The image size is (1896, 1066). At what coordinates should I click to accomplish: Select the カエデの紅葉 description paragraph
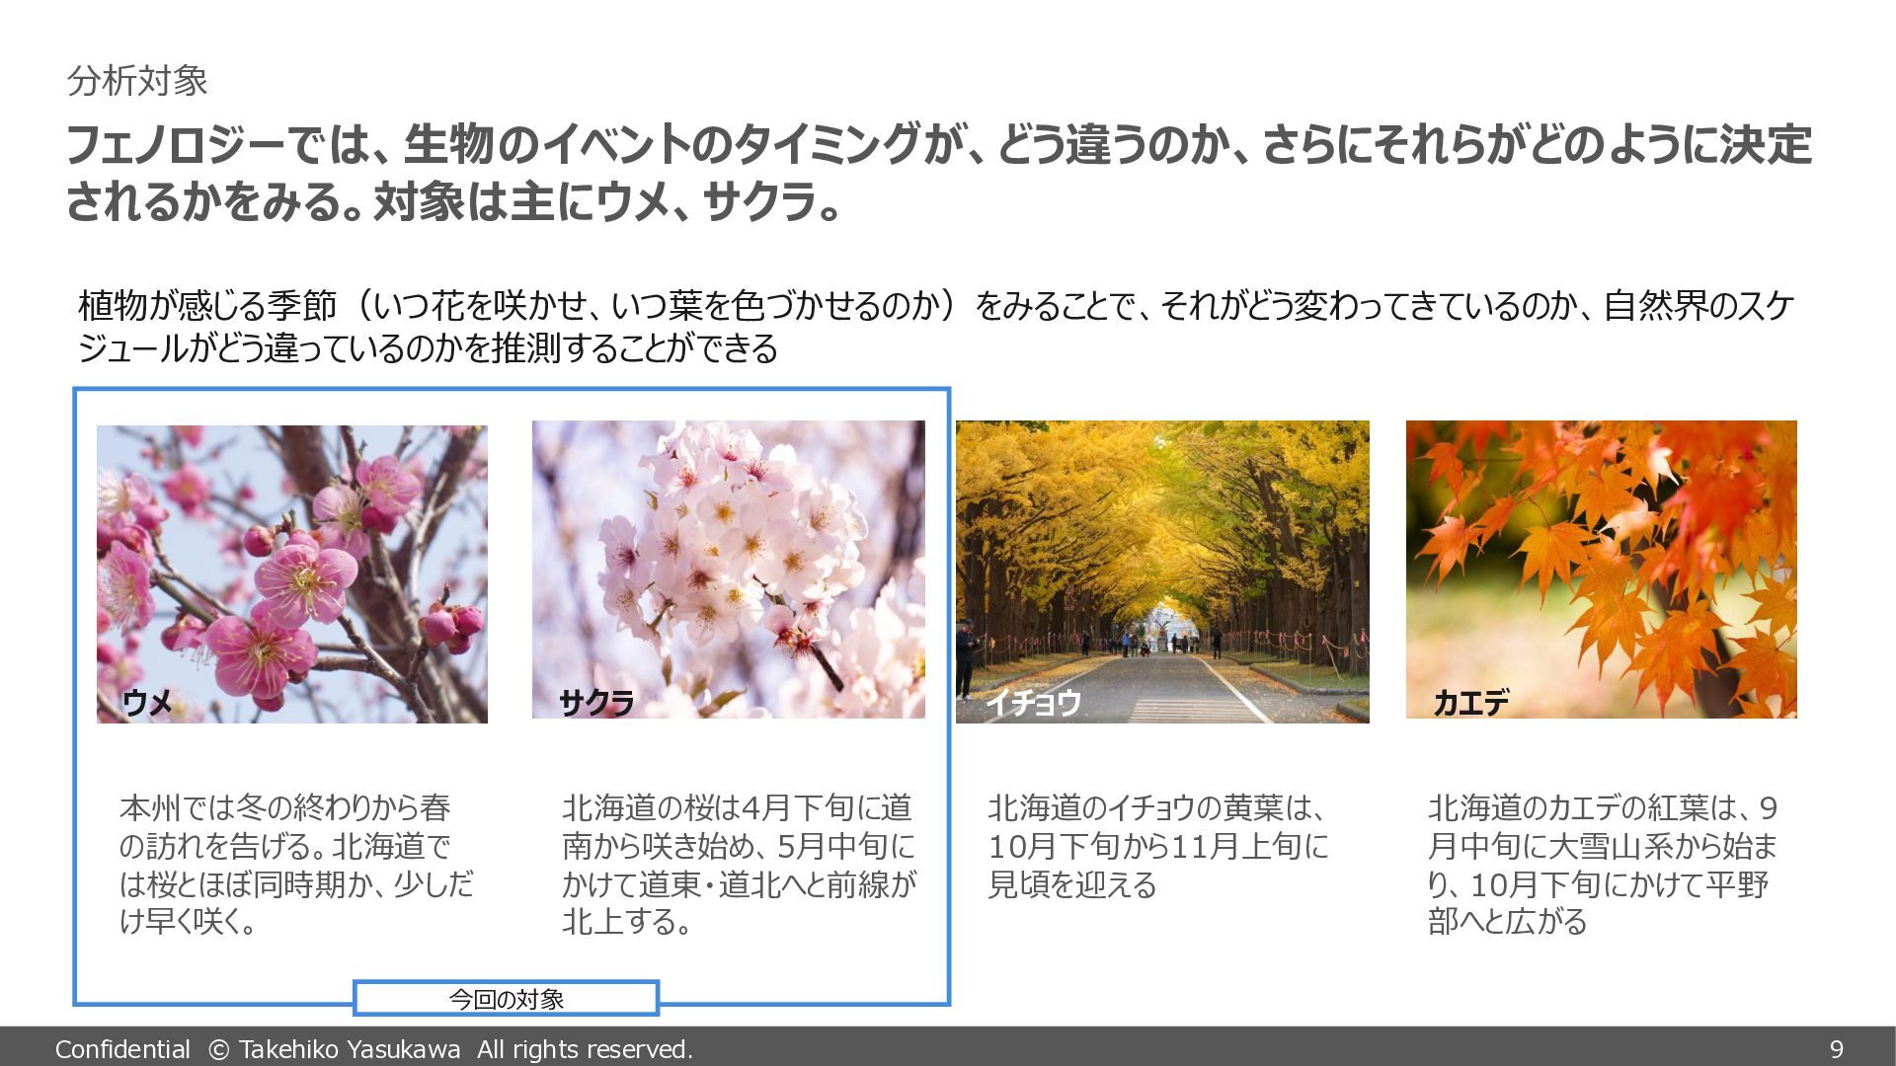(1602, 865)
